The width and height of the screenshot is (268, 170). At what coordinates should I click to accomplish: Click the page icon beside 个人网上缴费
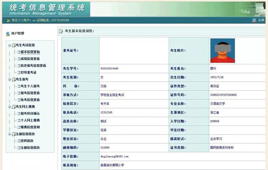point(19,120)
